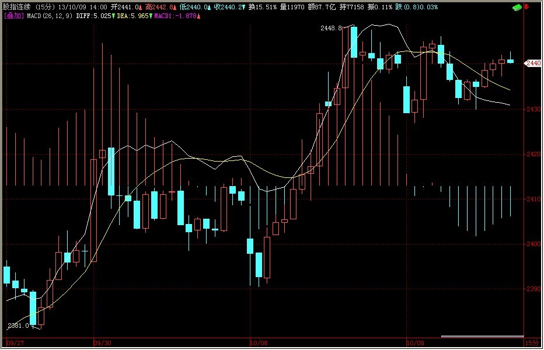
Task: Click the green info icon at top right
Action: (515, 8)
